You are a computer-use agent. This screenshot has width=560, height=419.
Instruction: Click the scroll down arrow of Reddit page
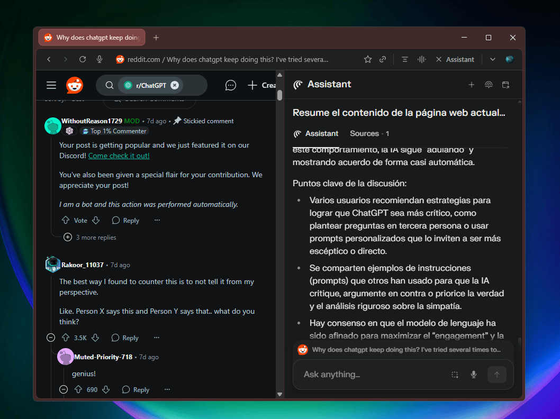pyautogui.click(x=280, y=394)
